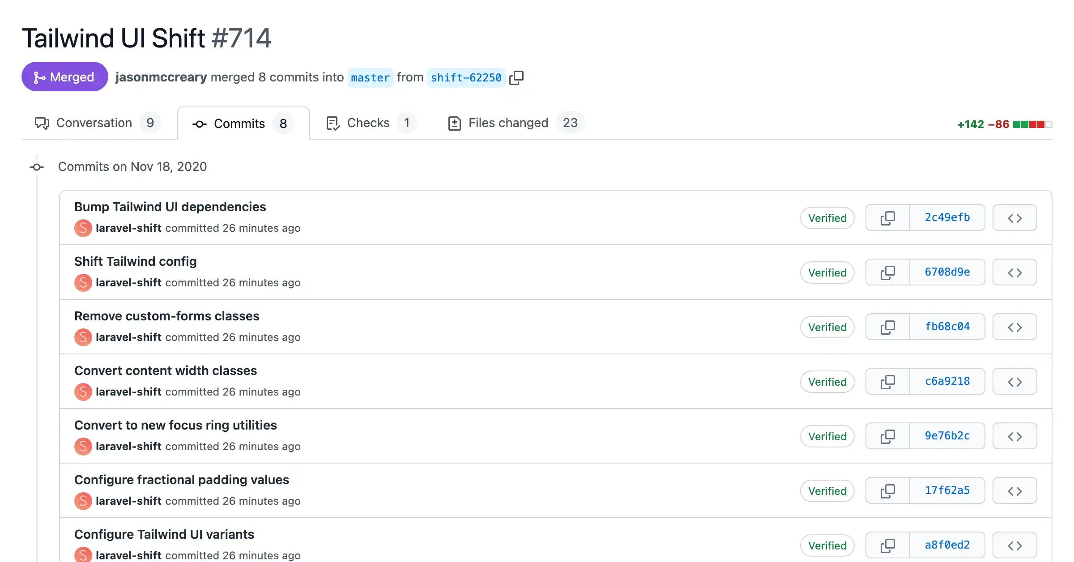Open jasonmccreary's profile link
The image size is (1074, 562).
pyautogui.click(x=161, y=77)
